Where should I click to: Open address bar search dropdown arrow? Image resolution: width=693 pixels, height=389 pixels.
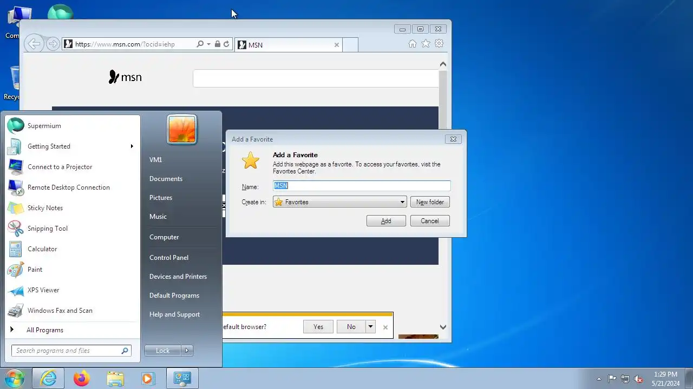[x=208, y=44]
